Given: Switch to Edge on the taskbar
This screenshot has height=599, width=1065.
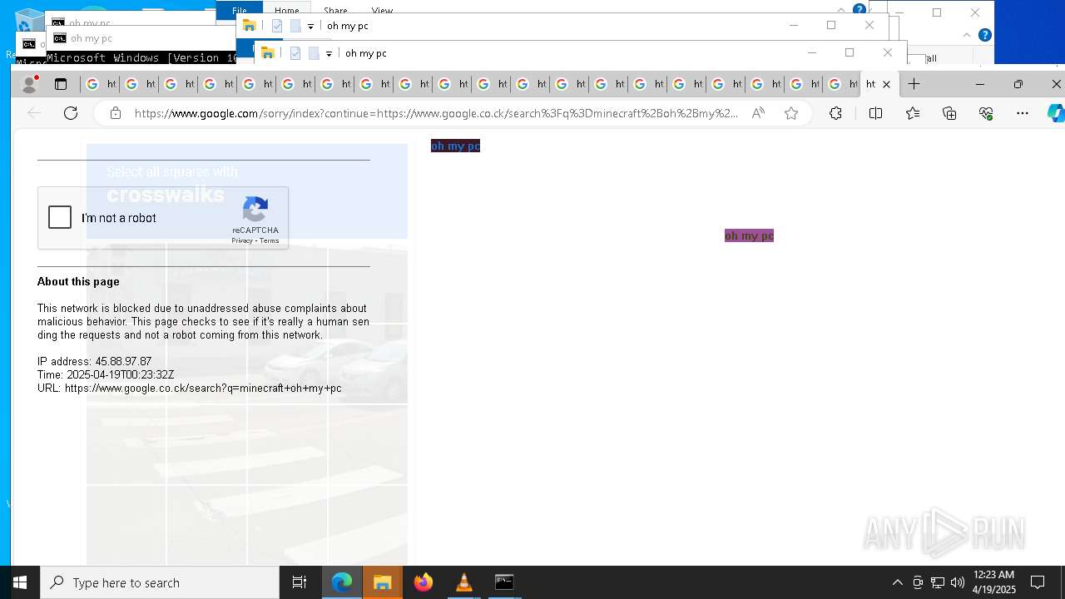Looking at the screenshot, I should 342,582.
